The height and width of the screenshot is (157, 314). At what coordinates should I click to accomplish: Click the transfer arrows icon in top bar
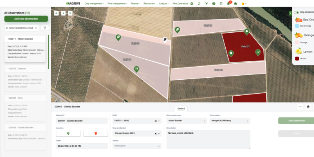pyautogui.click(x=199, y=4)
